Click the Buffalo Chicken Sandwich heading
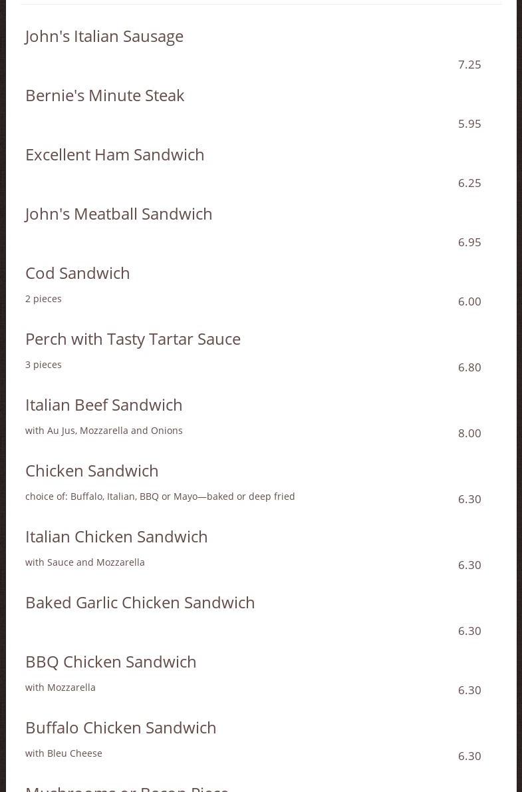This screenshot has width=522, height=792. (120, 727)
